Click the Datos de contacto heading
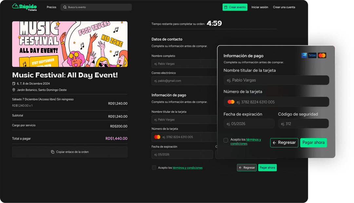Viewport: 354px width, 203px height. pyautogui.click(x=167, y=39)
